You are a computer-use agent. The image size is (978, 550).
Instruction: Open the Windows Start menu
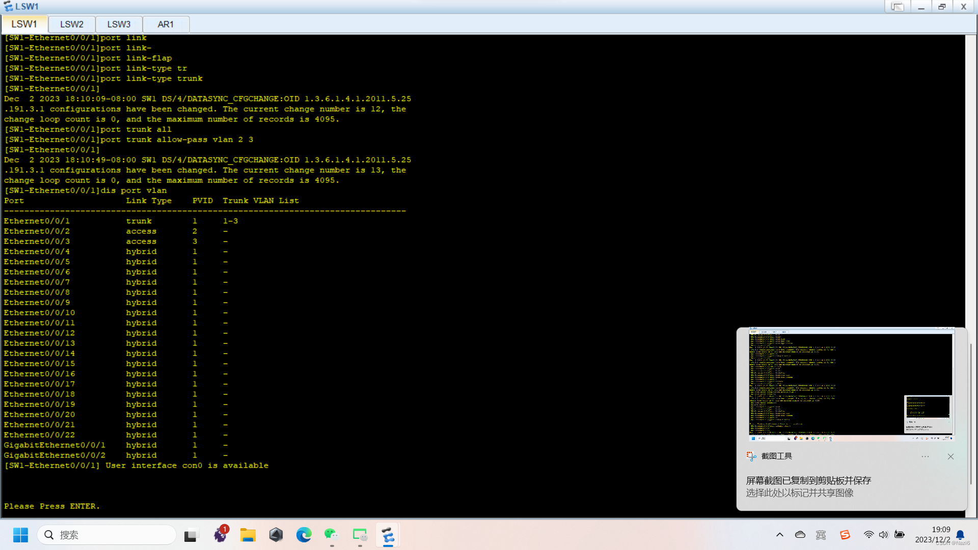[x=20, y=535]
